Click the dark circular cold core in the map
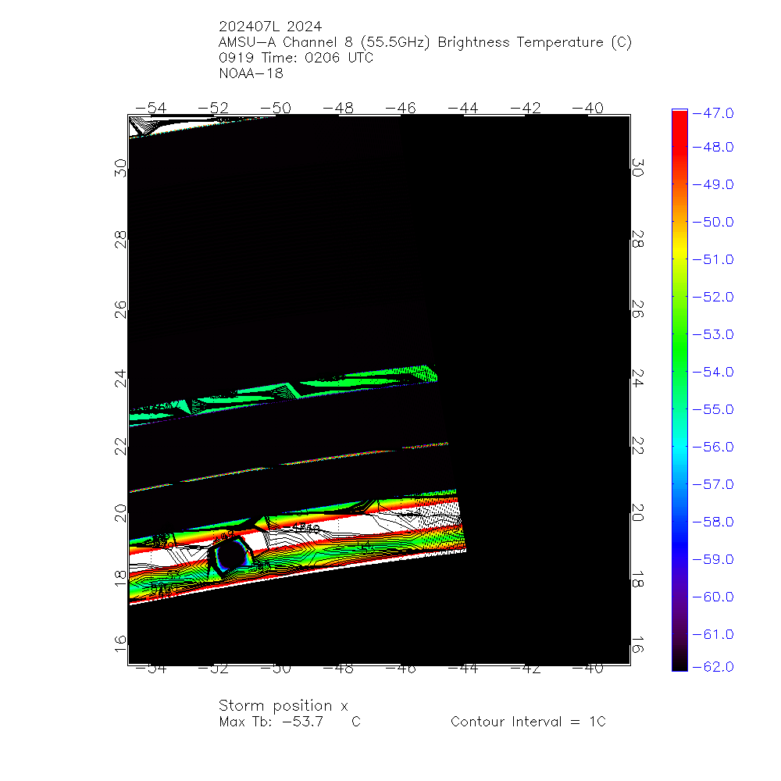781x781 pixels. (x=230, y=554)
